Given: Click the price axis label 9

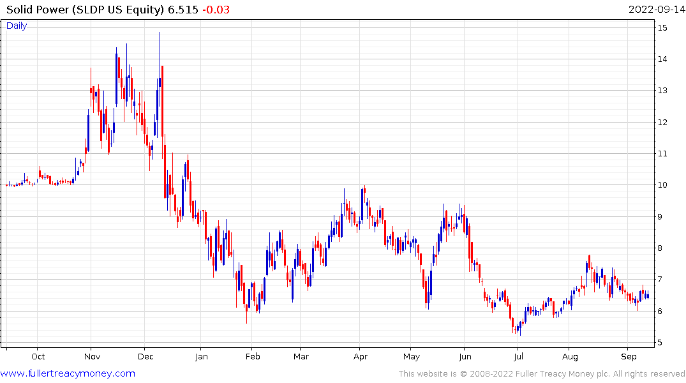Looking at the screenshot, I should pyautogui.click(x=660, y=216).
